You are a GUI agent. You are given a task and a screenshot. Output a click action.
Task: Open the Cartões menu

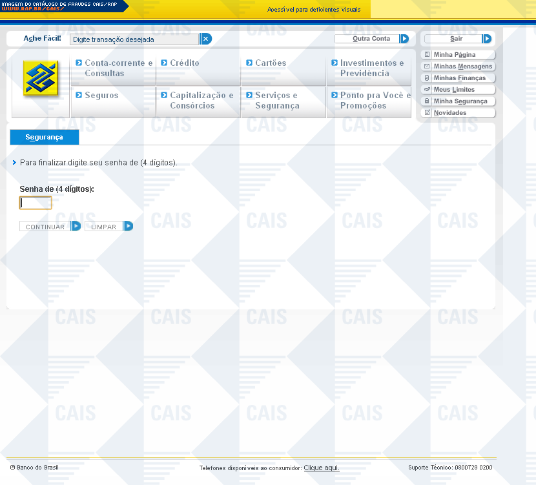(x=270, y=63)
